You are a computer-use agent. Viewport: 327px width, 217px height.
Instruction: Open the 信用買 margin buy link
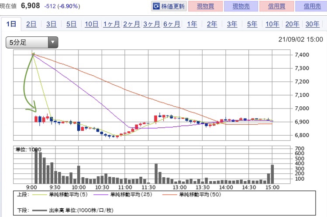[x=276, y=6]
